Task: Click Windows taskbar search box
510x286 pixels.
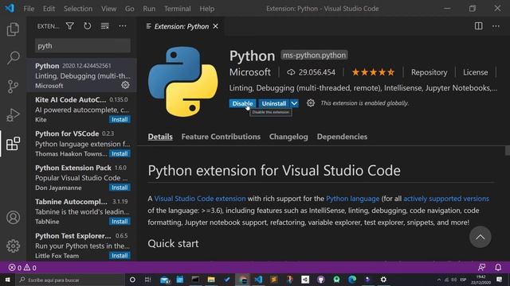Action: 69,280
